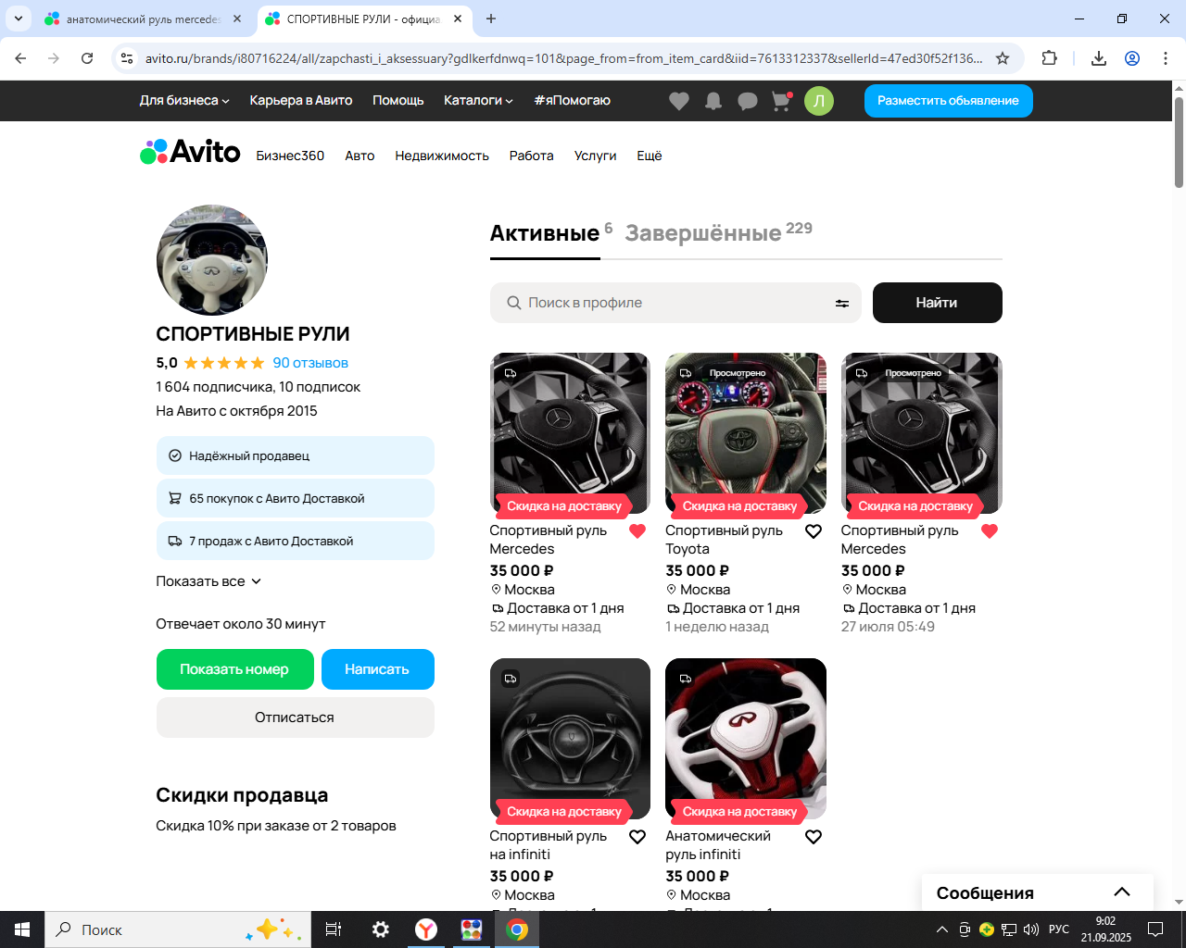
Task: Open Chrome three-dot menu
Action: pyautogui.click(x=1166, y=58)
